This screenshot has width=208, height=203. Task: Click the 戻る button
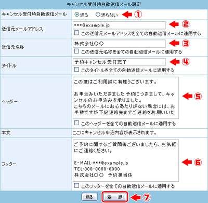tap(89, 197)
